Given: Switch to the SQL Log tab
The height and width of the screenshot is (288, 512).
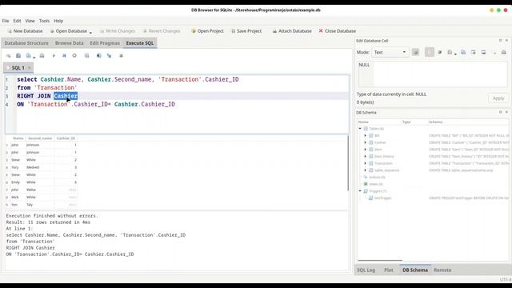Looking at the screenshot, I should coord(366,270).
